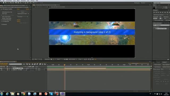Select the Pen tool

pos(18,3)
